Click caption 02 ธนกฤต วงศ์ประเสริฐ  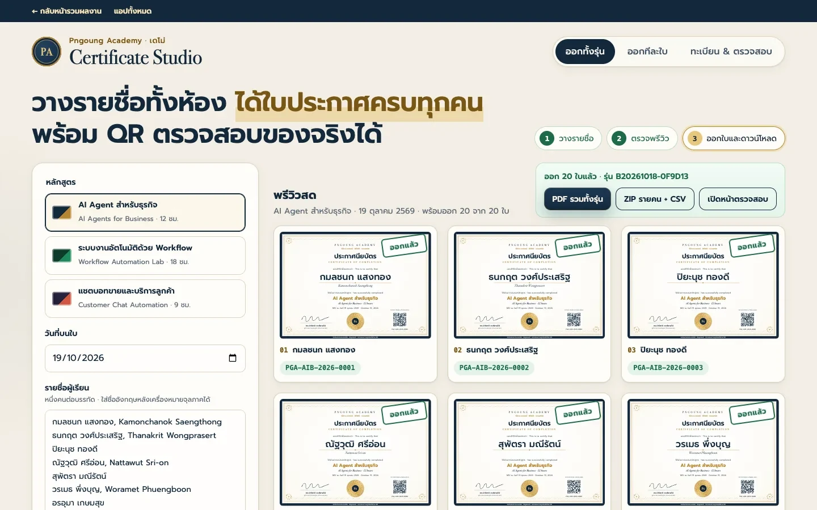(x=496, y=350)
